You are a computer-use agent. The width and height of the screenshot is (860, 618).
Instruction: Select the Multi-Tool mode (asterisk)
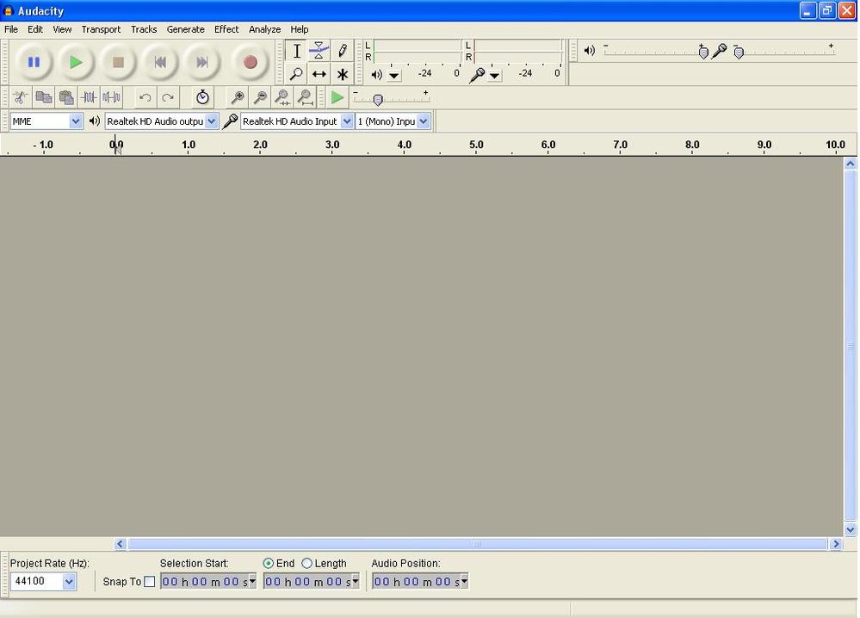(x=343, y=73)
